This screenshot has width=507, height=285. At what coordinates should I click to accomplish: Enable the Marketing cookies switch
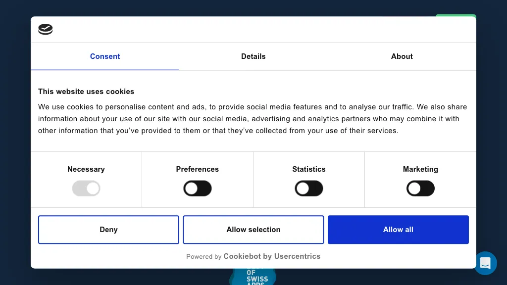coord(420,189)
